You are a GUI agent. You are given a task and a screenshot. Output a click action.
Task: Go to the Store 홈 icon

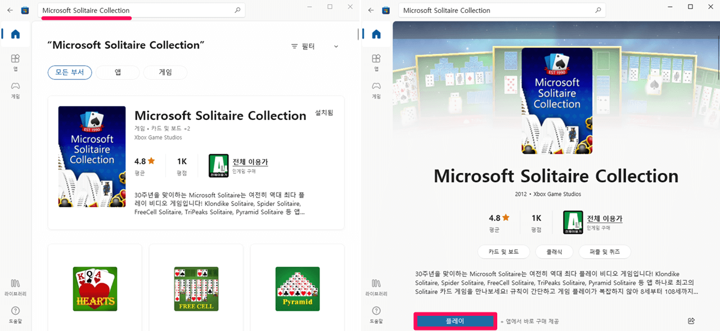(15, 34)
